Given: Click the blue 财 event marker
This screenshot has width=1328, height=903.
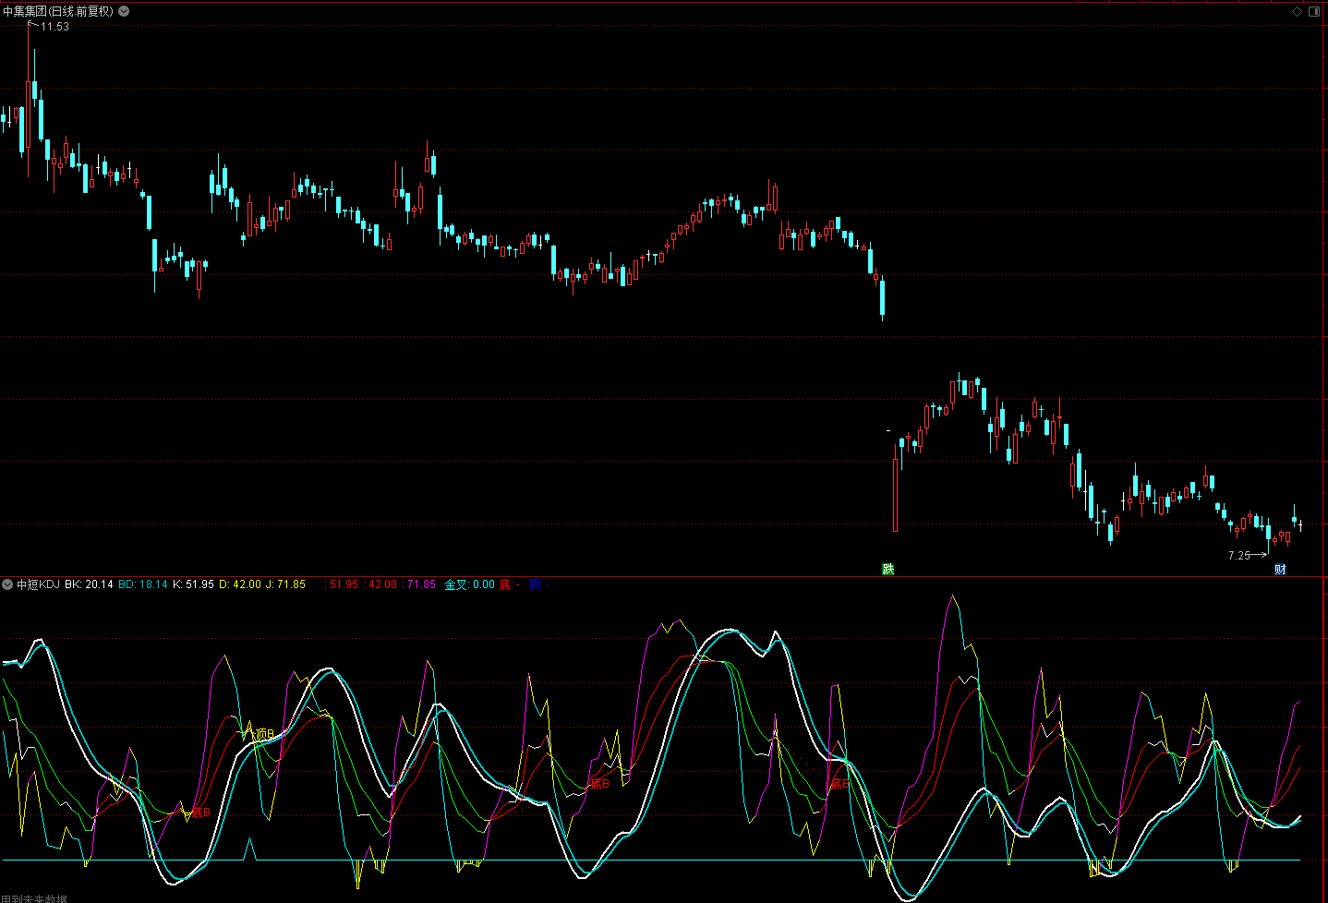Looking at the screenshot, I should [1280, 569].
